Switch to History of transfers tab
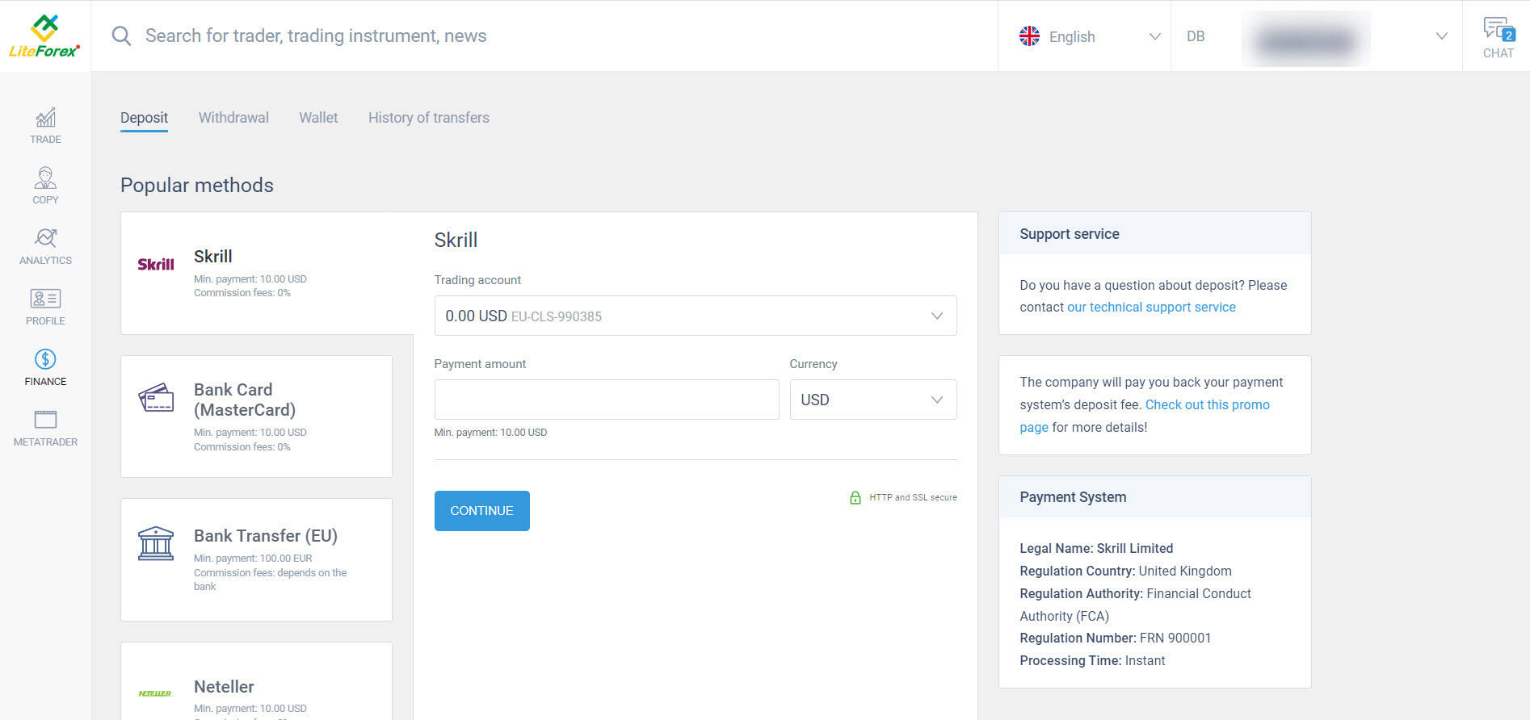The height and width of the screenshot is (720, 1530). point(429,118)
